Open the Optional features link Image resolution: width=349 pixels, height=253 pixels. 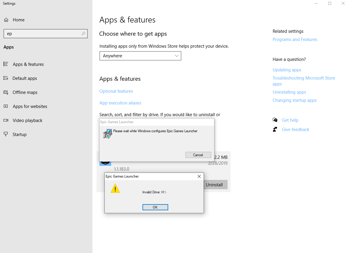[x=116, y=91]
